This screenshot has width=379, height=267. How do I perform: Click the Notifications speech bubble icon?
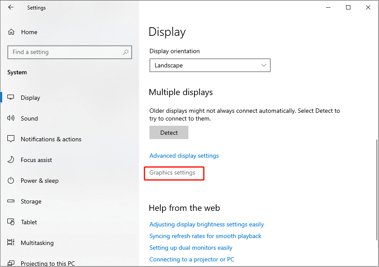pos(11,139)
